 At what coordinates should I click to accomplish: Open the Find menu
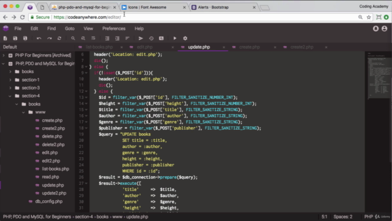pyautogui.click(x=51, y=29)
